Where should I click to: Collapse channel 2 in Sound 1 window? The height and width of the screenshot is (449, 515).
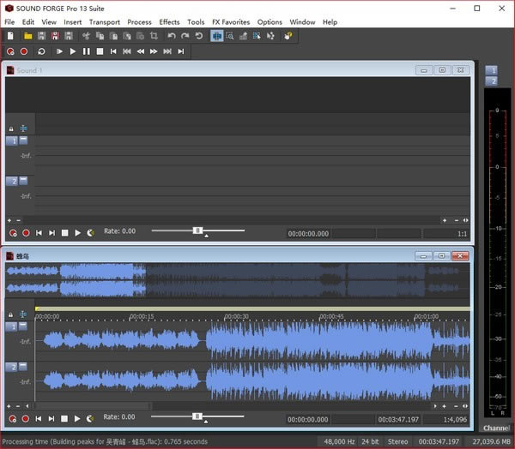click(23, 180)
